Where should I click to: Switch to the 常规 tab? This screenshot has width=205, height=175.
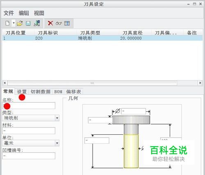(x=8, y=91)
